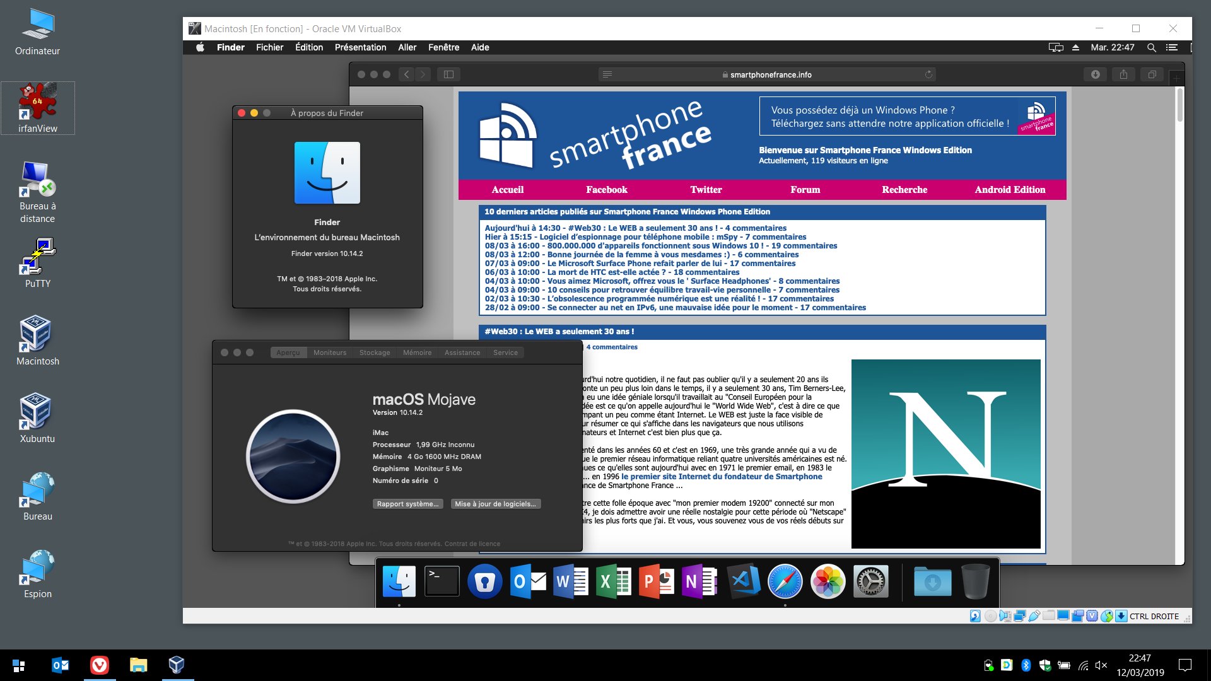Click the eject icon in macOS menu bar

tap(1075, 47)
